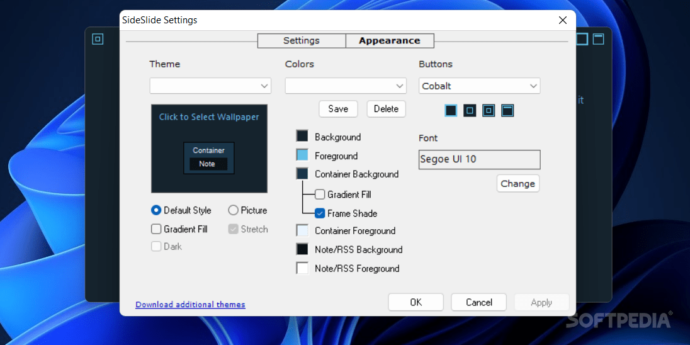Click the Delete color scheme button
690x345 pixels.
(x=386, y=109)
